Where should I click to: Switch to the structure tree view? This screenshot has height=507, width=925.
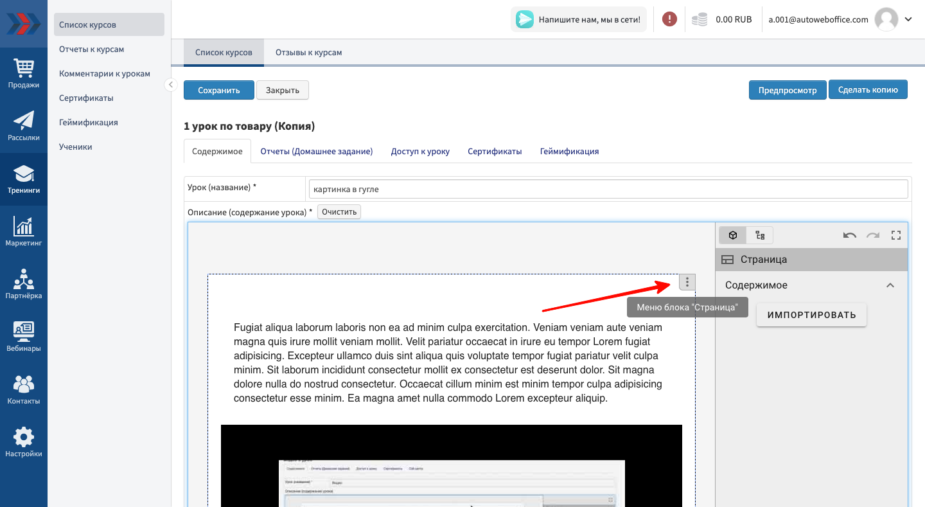pyautogui.click(x=760, y=235)
